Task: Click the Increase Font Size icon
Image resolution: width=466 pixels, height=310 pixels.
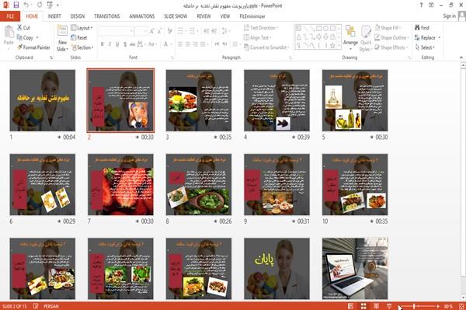Action: tap(152, 31)
